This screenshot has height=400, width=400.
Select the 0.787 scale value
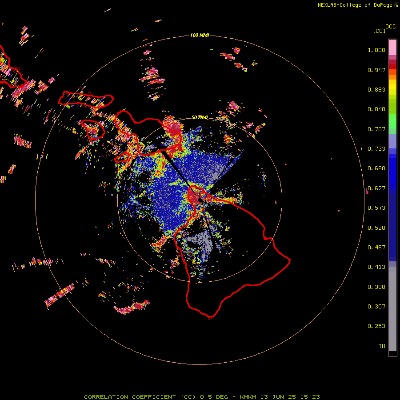376,129
